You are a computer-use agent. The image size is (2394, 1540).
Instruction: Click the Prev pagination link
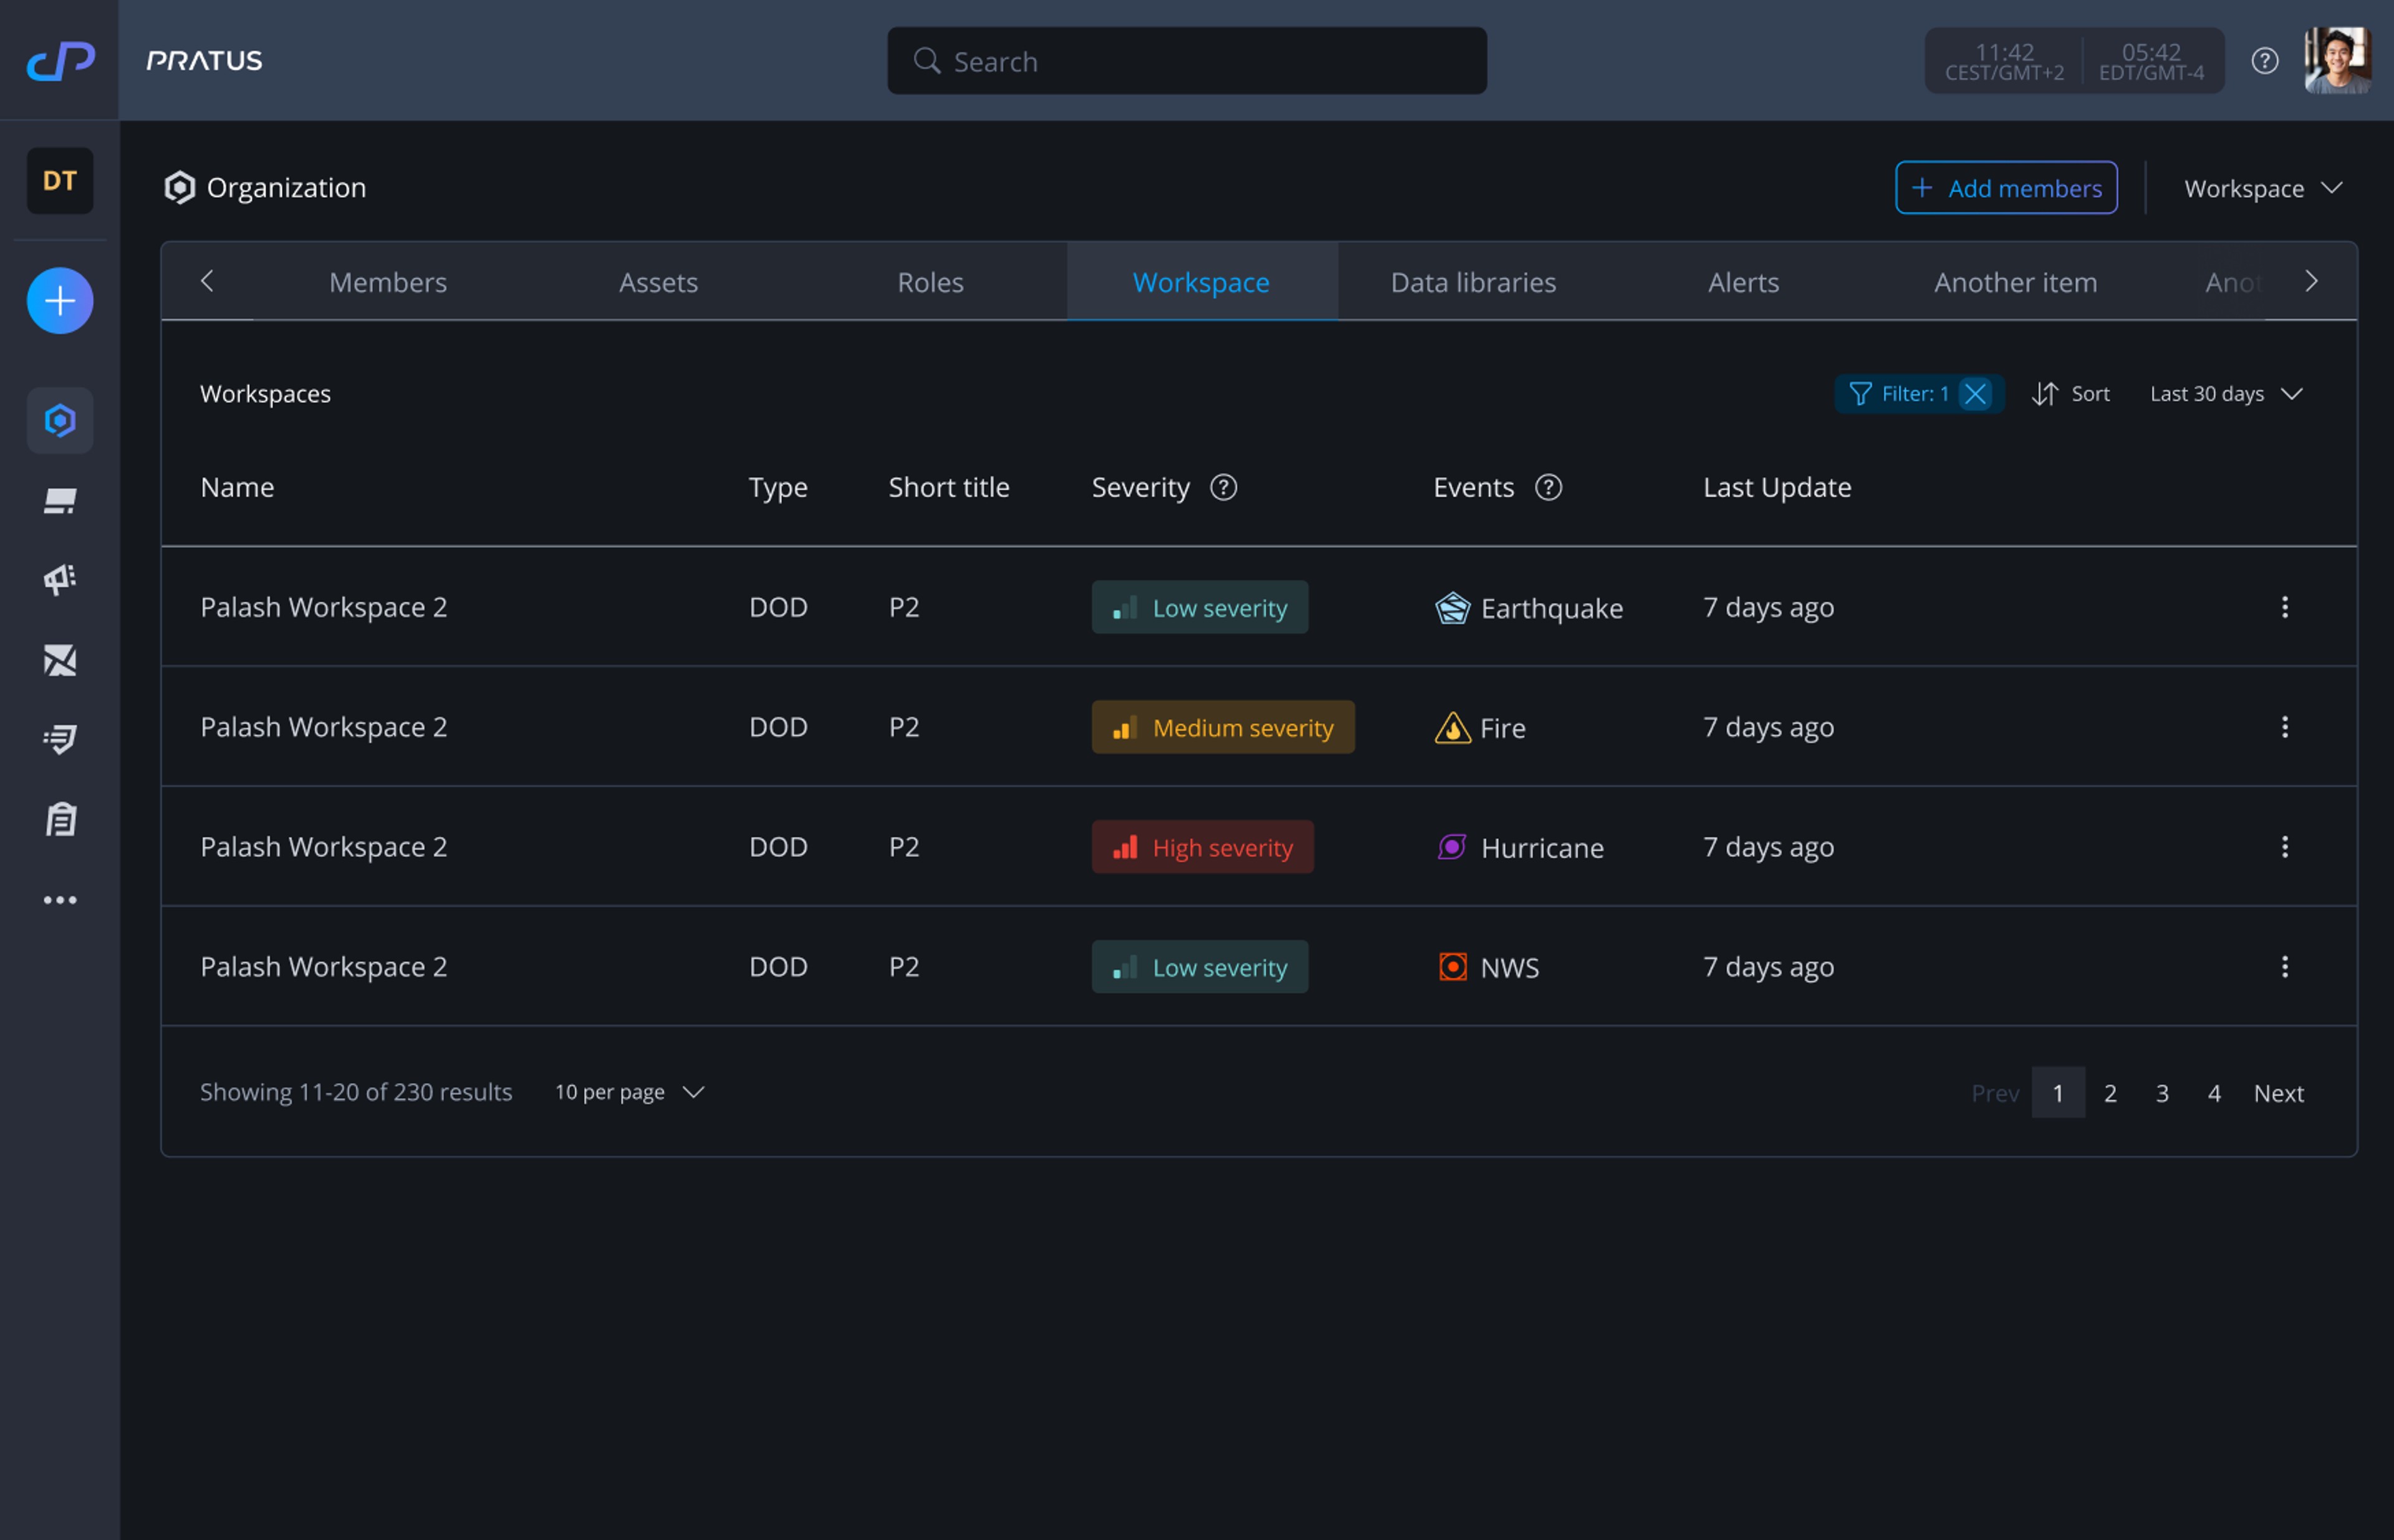(1995, 1093)
